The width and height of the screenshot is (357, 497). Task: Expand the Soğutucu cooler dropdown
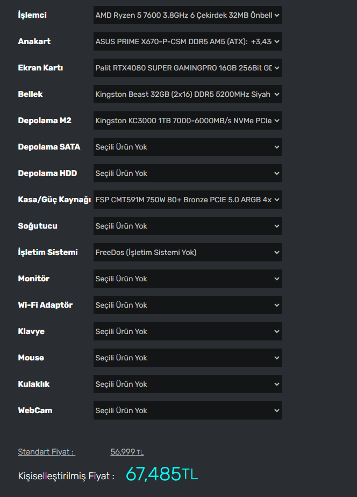point(187,226)
